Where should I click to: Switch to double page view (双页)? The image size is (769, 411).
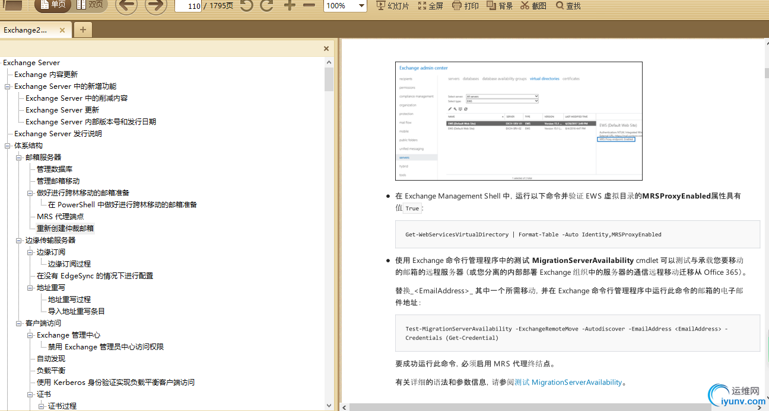coord(90,5)
